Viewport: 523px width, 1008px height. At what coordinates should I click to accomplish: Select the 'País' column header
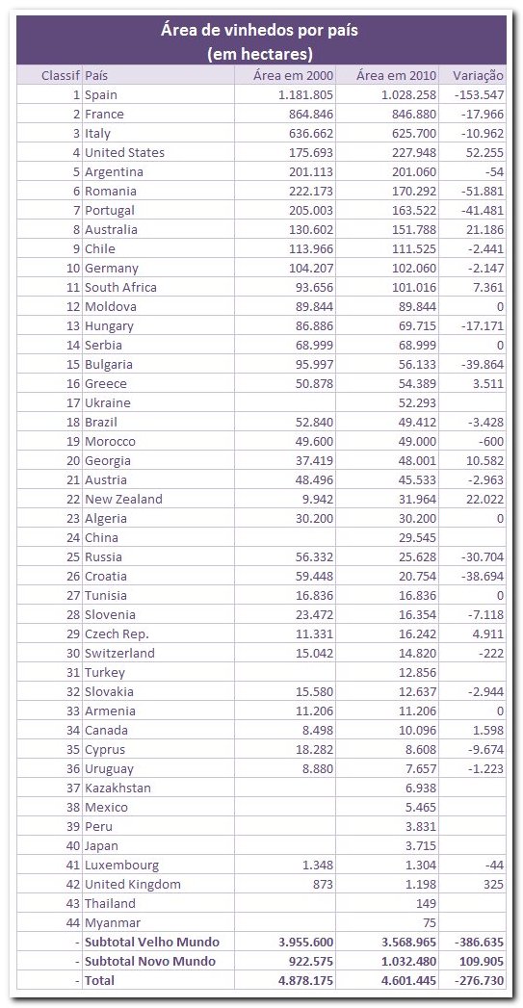point(96,75)
